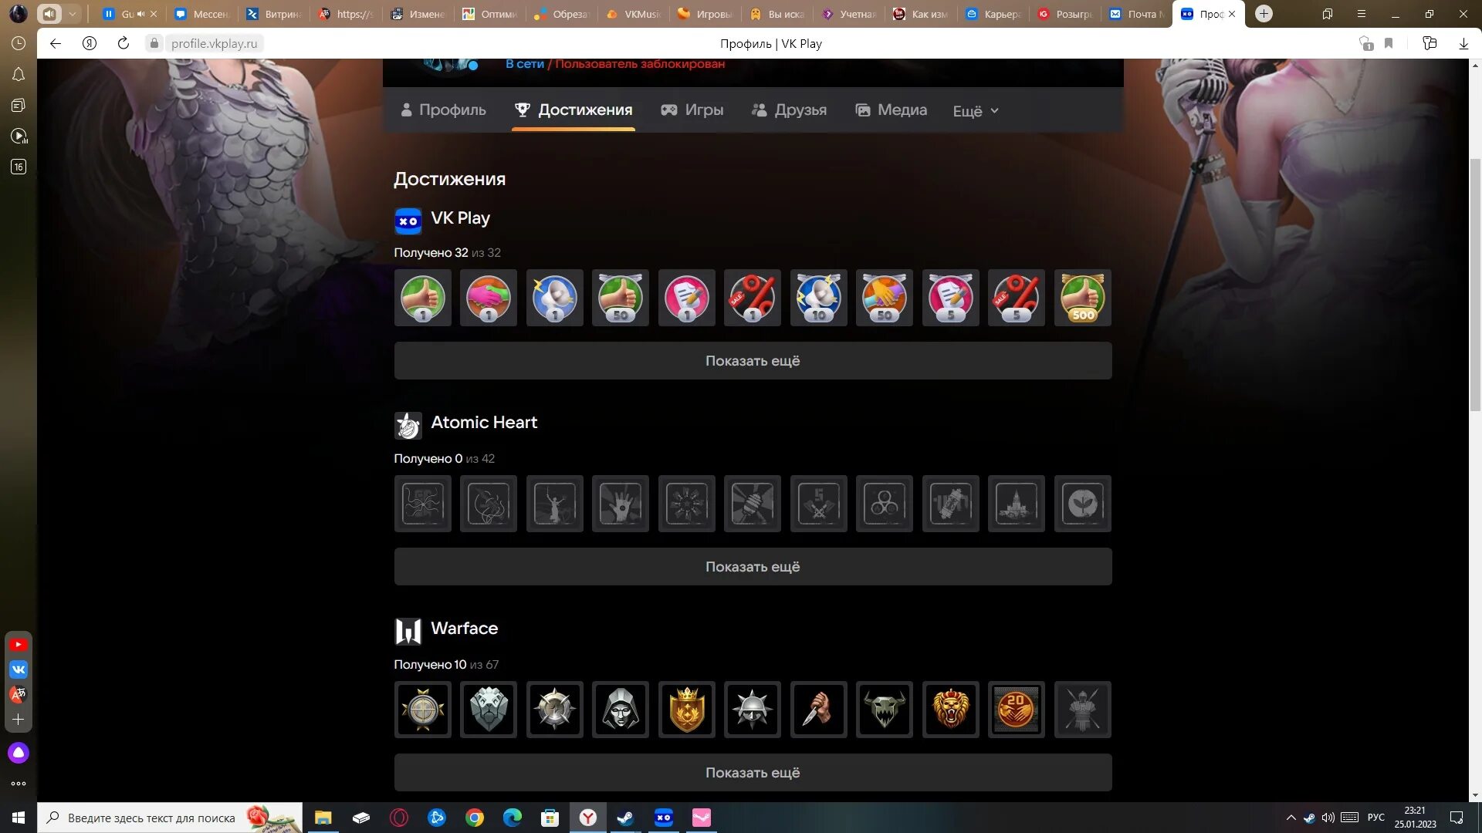Show more Atomic Heart achievements
Screen dimensions: 1482x833
click(x=753, y=566)
